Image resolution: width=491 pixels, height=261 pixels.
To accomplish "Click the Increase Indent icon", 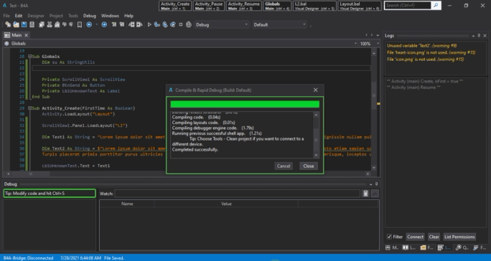I will pyautogui.click(x=139, y=24).
